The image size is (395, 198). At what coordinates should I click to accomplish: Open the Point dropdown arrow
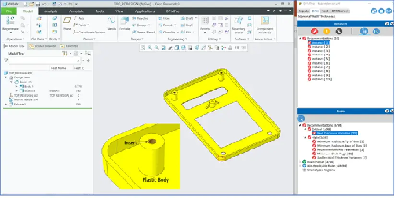(89, 25)
